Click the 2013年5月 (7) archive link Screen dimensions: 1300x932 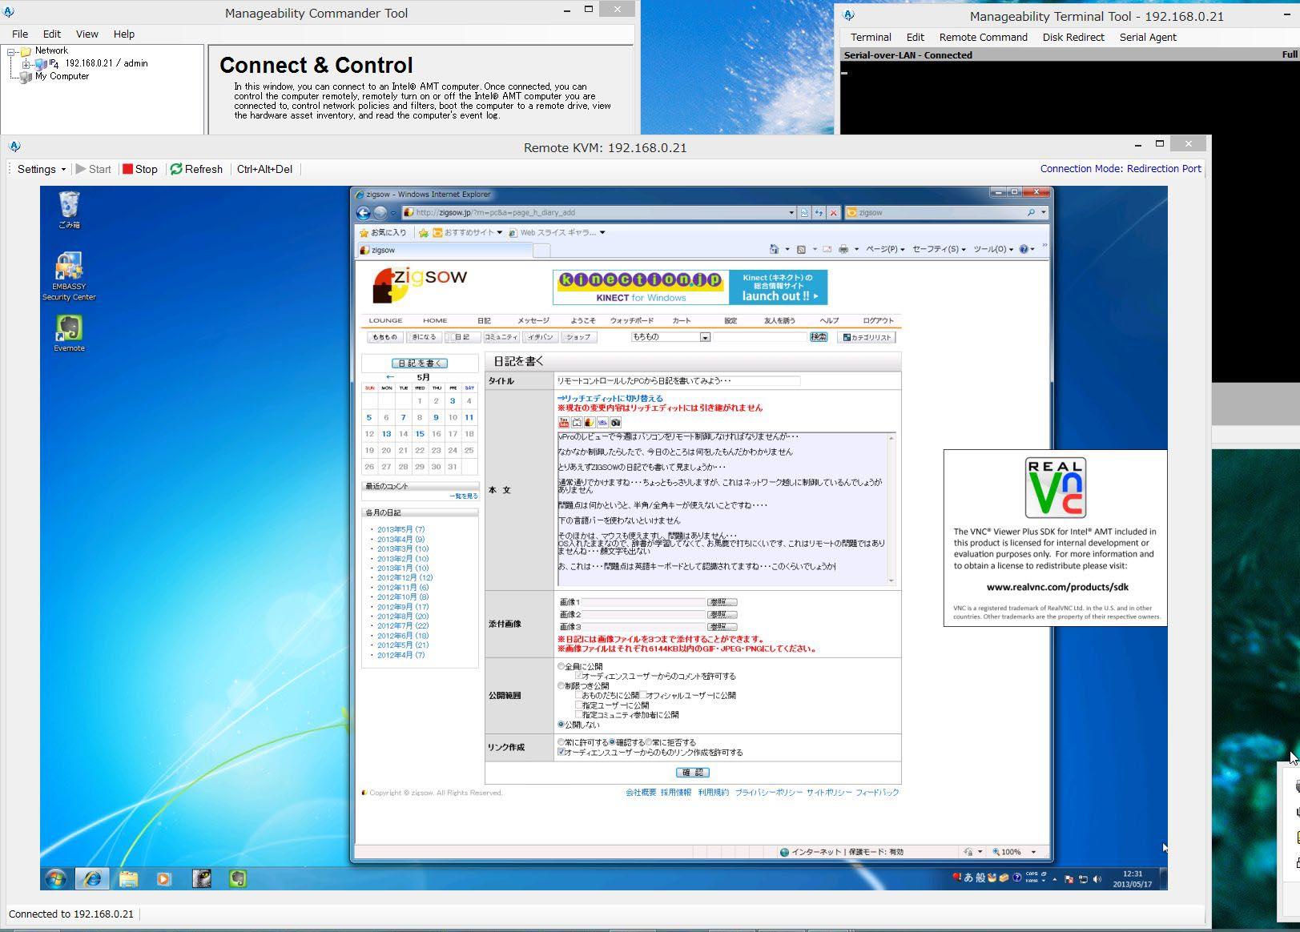point(400,529)
